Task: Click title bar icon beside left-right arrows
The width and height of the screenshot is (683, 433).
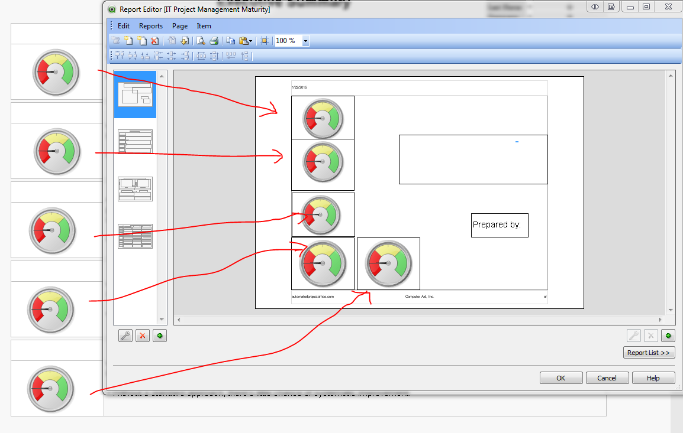Action: point(611,7)
